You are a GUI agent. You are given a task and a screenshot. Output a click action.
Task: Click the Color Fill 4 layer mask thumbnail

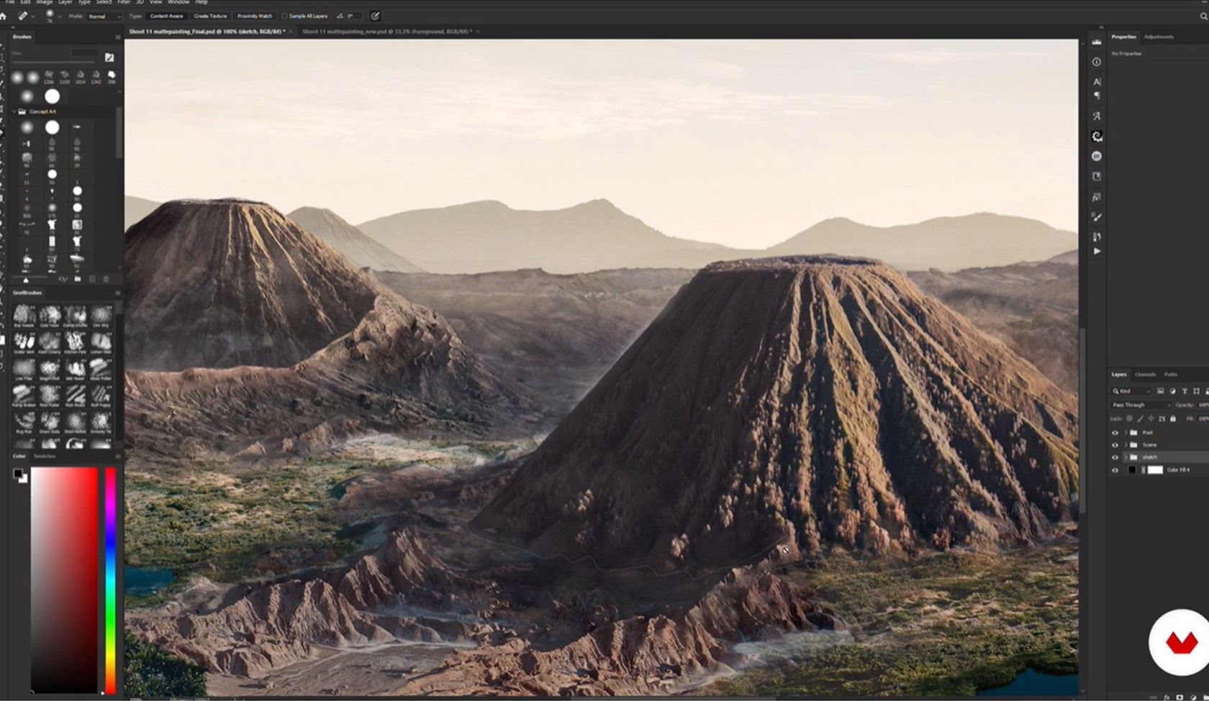(1155, 470)
